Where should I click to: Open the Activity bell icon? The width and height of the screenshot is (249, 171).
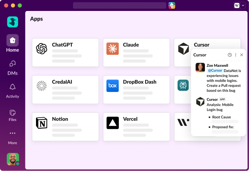[x=13, y=87]
